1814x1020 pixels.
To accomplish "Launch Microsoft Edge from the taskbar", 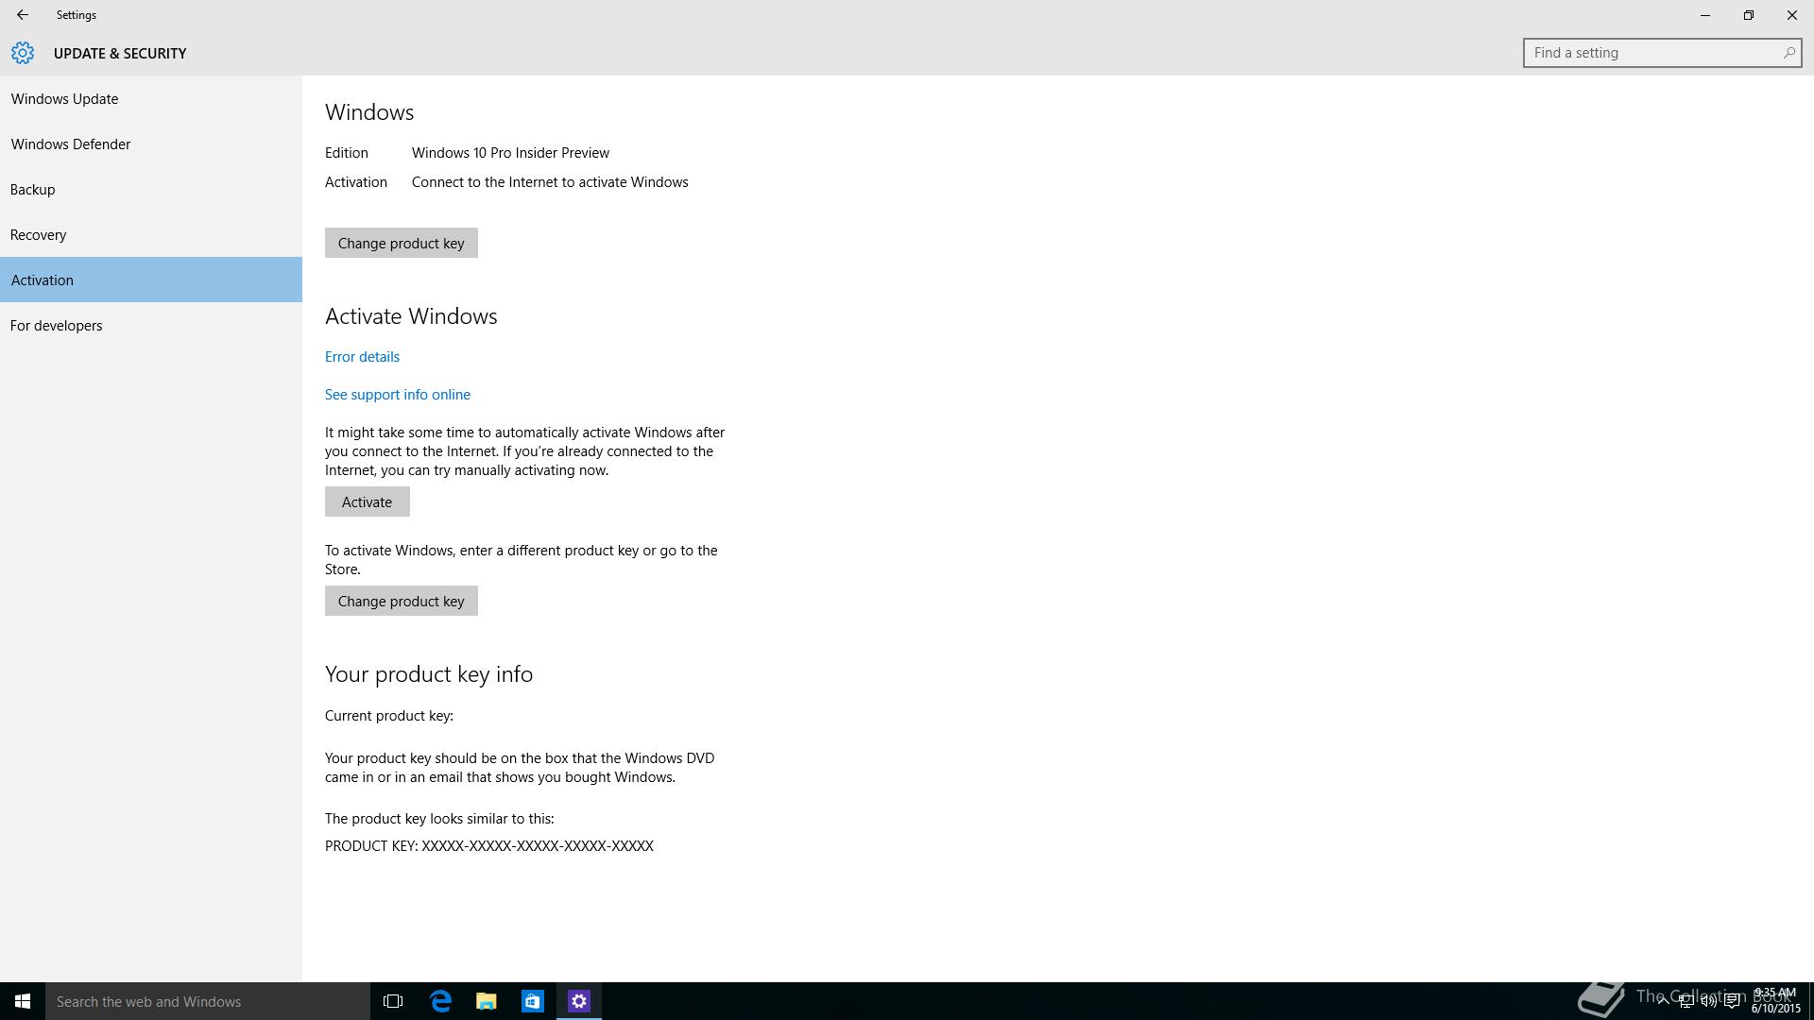I will 440,1001.
